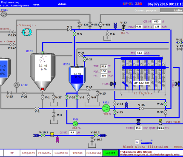This screenshot has height=157, width=183.
Task: Open the Current program Jabłko selector
Action: (172, 11)
